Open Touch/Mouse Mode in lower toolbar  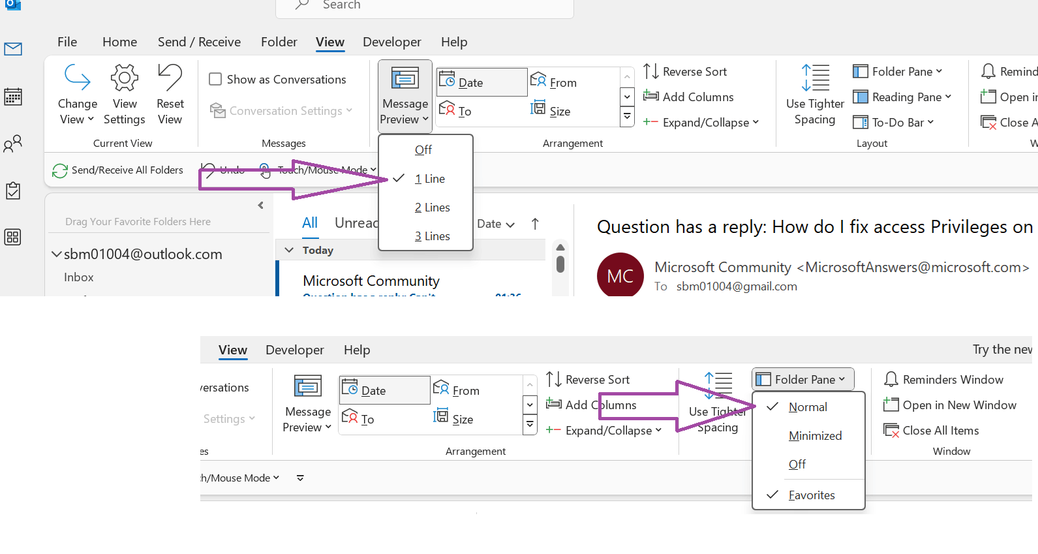click(x=240, y=478)
